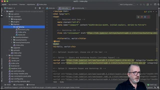Select index.php under mijnthema
The width and height of the screenshot is (160, 90).
[22, 32]
